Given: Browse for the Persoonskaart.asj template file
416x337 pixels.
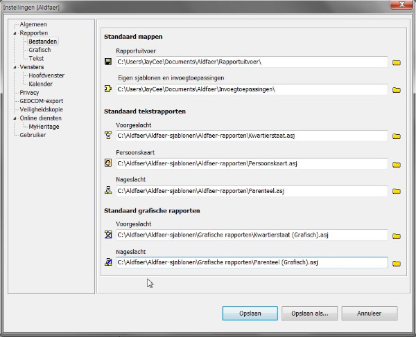Looking at the screenshot, I should coord(397,165).
